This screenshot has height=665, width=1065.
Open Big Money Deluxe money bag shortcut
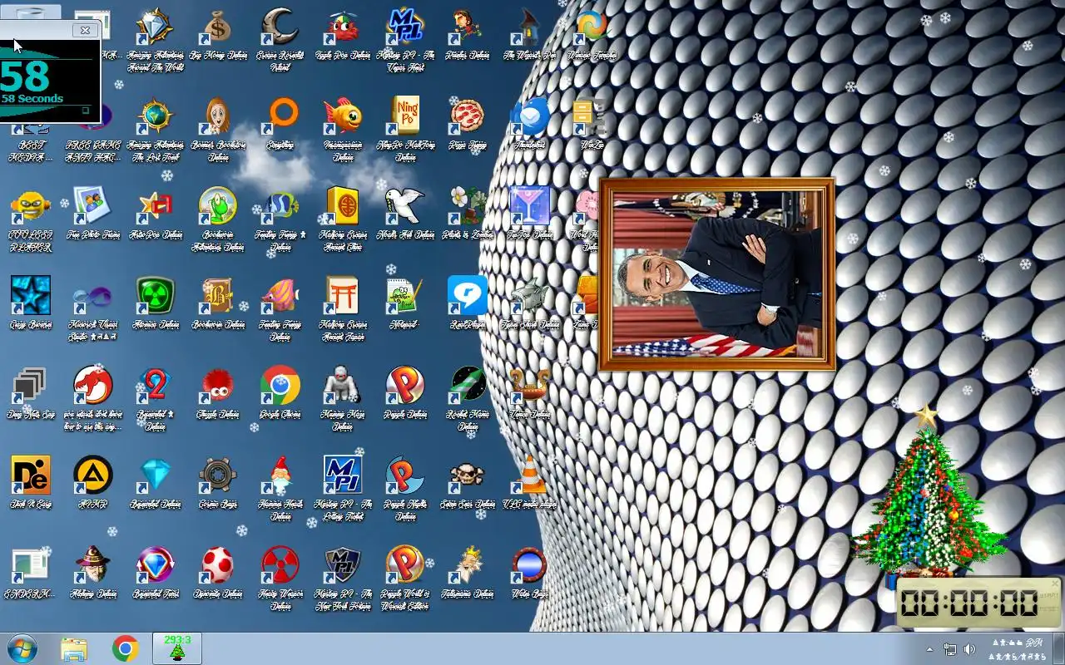click(218, 27)
